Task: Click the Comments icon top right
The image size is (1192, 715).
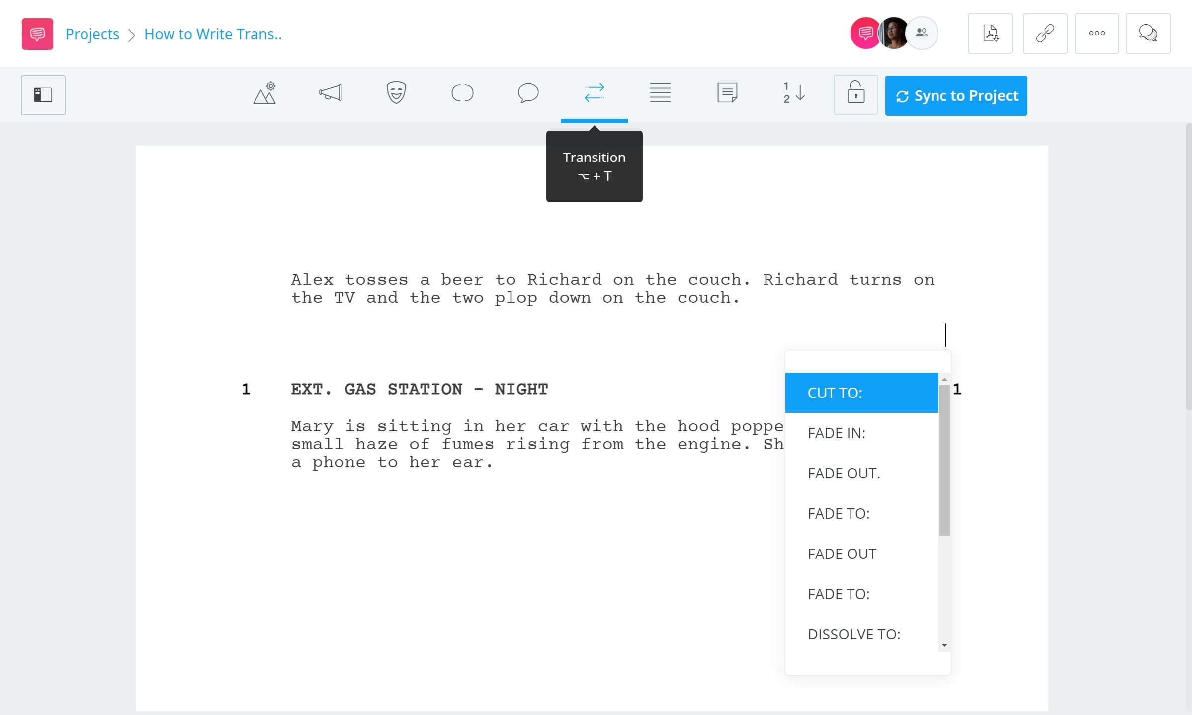Action: (1149, 33)
